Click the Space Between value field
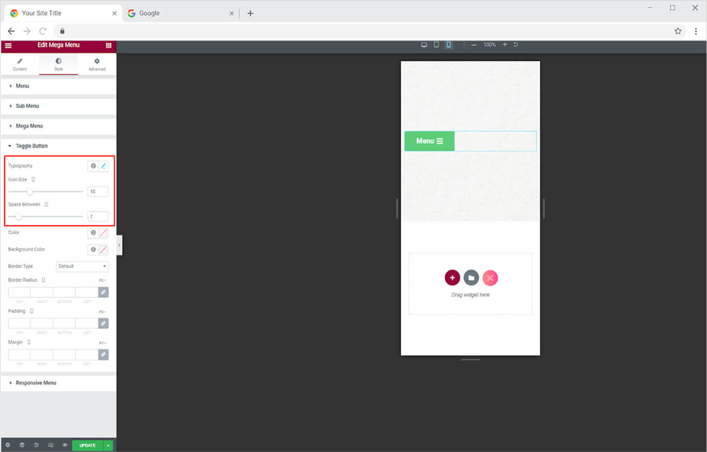Viewport: 707px width, 452px height. pos(98,216)
